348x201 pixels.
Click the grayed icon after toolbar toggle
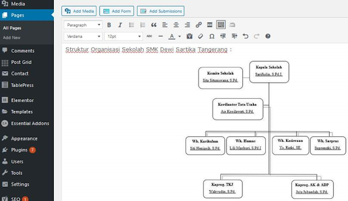(232, 25)
